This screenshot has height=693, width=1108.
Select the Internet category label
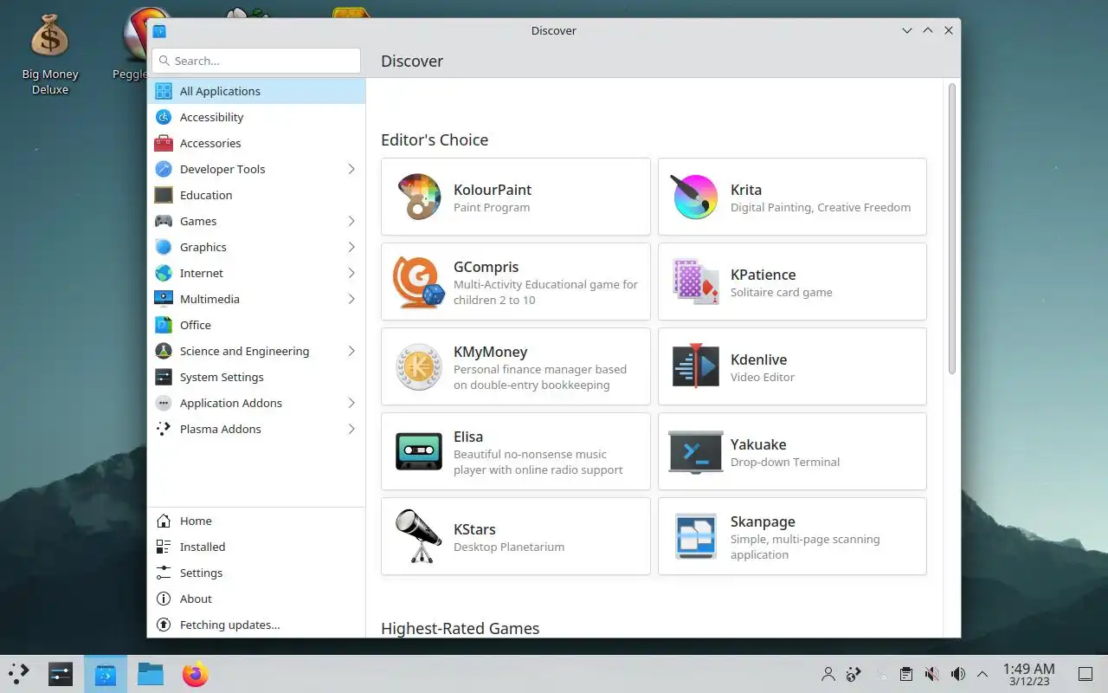[202, 273]
